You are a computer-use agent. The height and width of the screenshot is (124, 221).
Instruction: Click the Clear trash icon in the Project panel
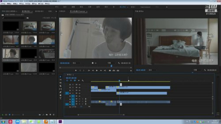54,115
